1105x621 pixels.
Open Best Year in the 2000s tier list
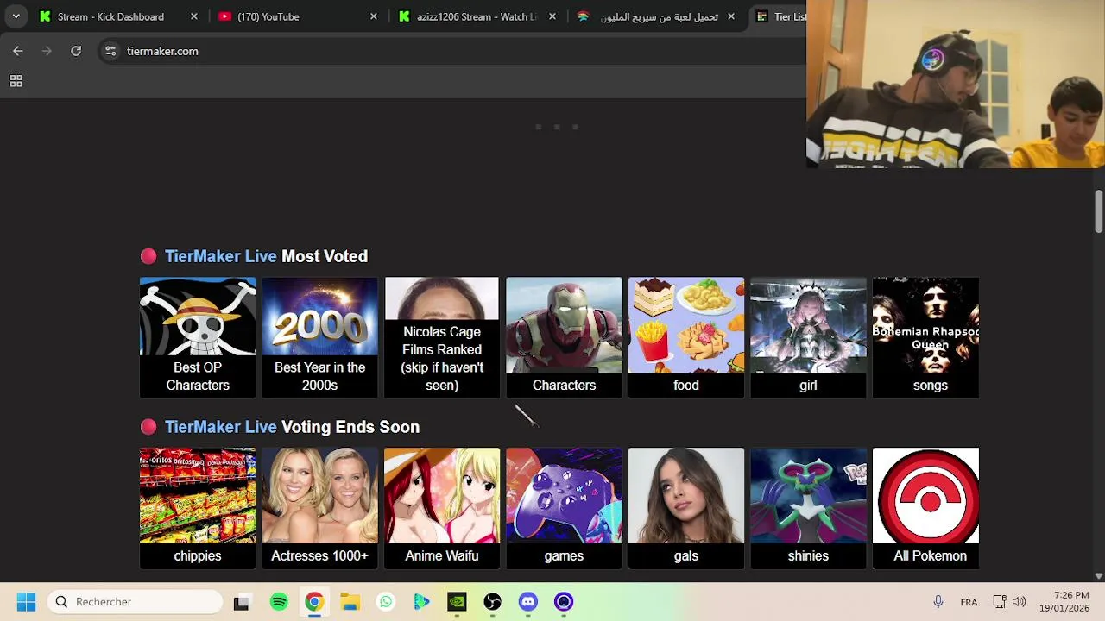(x=319, y=337)
